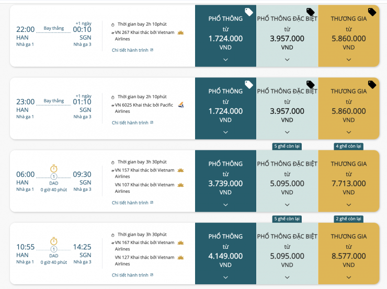This screenshot has width=387, height=289.
Task: Click price tag icon on first Thương Gia fare
Action: tap(372, 11)
